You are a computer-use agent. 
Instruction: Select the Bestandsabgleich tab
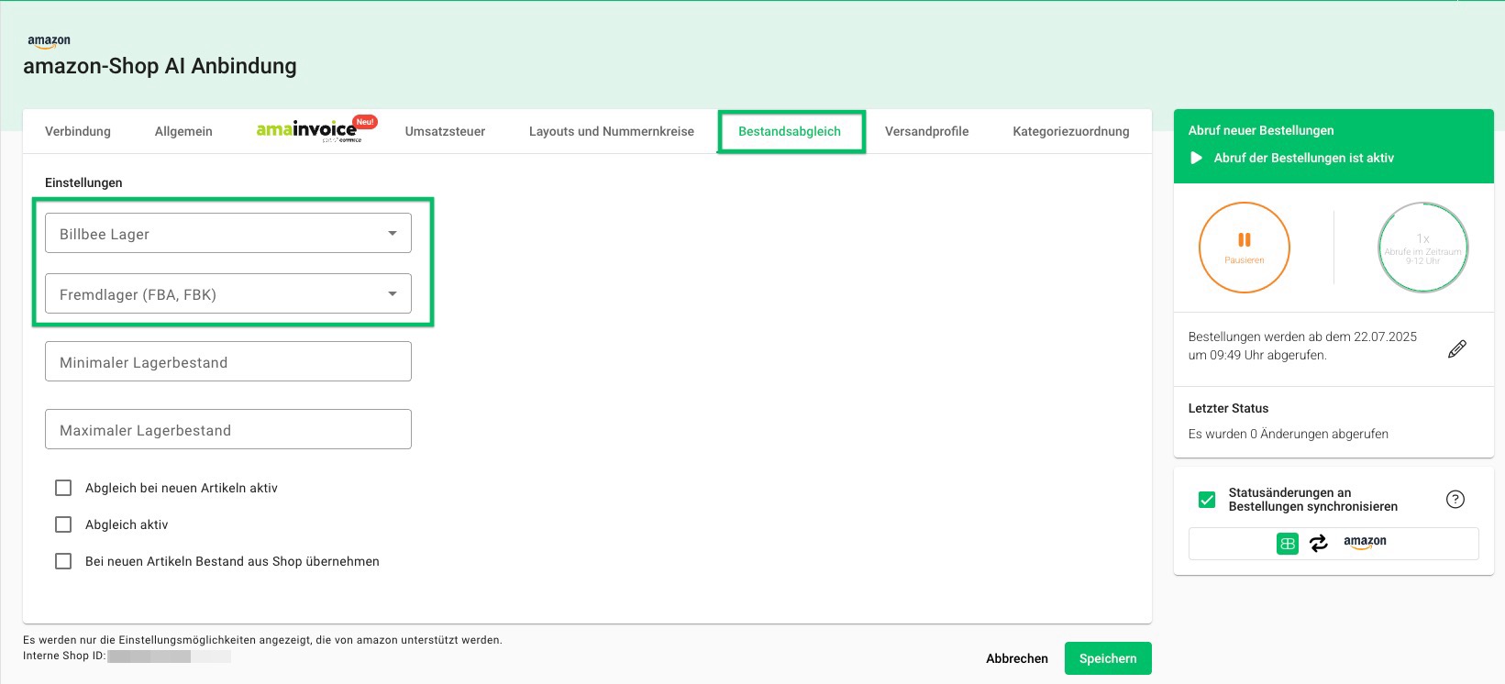[x=790, y=131]
